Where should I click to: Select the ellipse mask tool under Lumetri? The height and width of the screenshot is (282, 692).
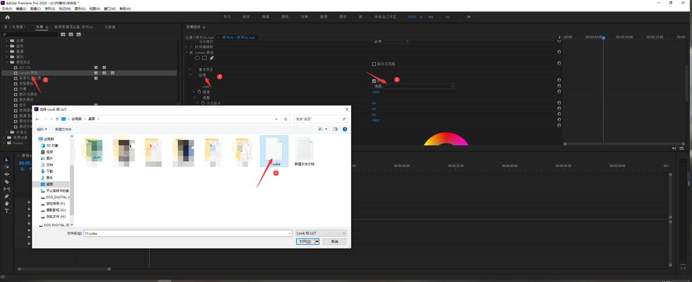coord(197,58)
